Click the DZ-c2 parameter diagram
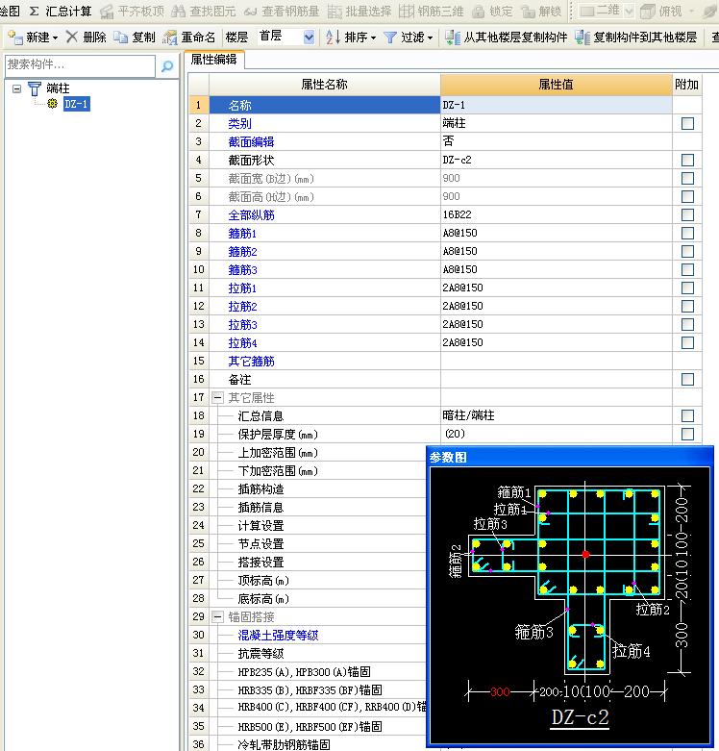 pos(569,606)
